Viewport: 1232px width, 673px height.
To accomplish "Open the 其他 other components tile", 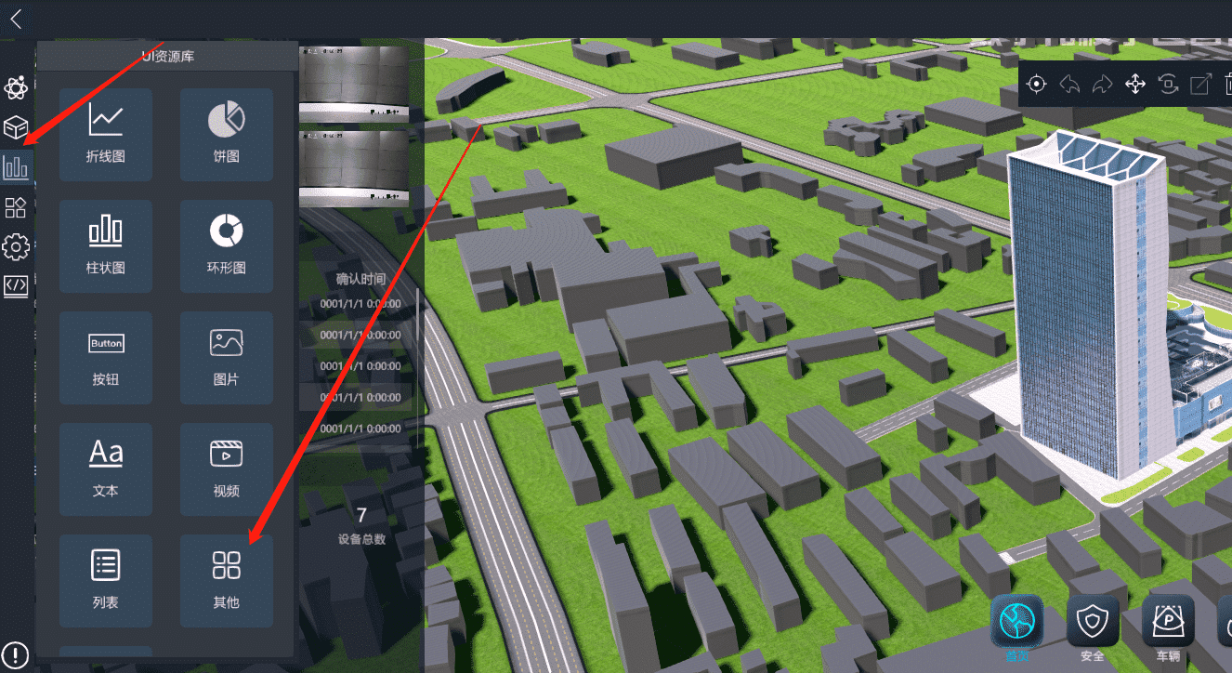I will (227, 581).
